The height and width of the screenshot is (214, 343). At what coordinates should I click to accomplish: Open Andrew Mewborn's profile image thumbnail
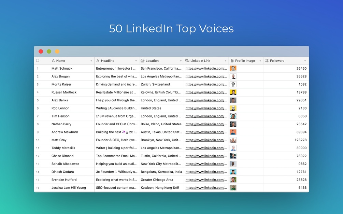[233, 132]
